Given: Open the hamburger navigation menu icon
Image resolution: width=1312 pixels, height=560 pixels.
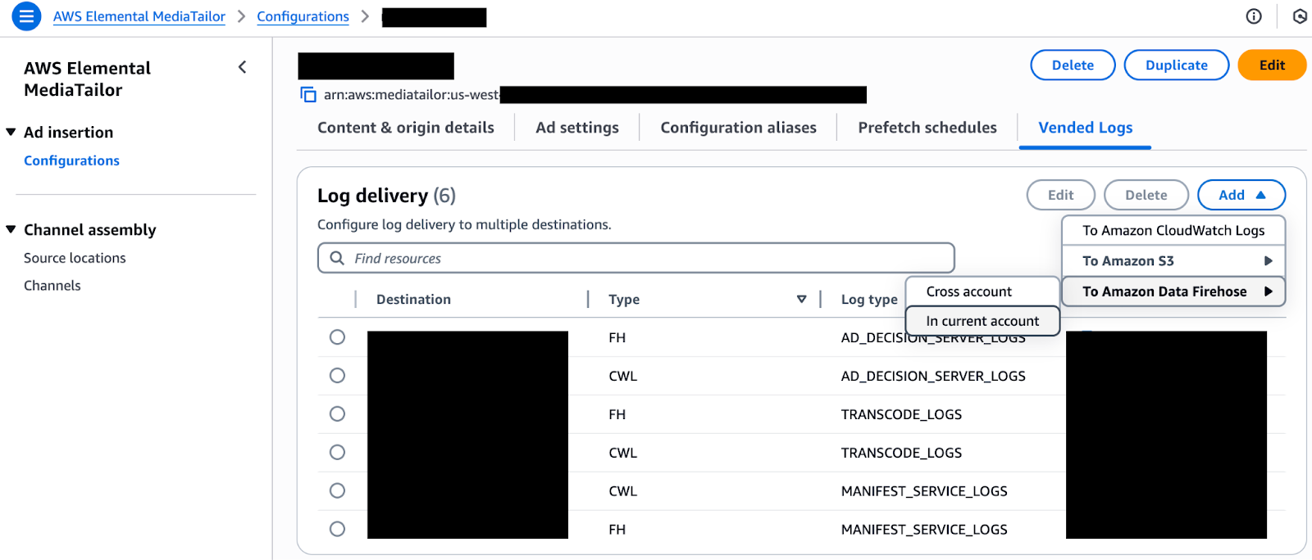Looking at the screenshot, I should [x=26, y=16].
